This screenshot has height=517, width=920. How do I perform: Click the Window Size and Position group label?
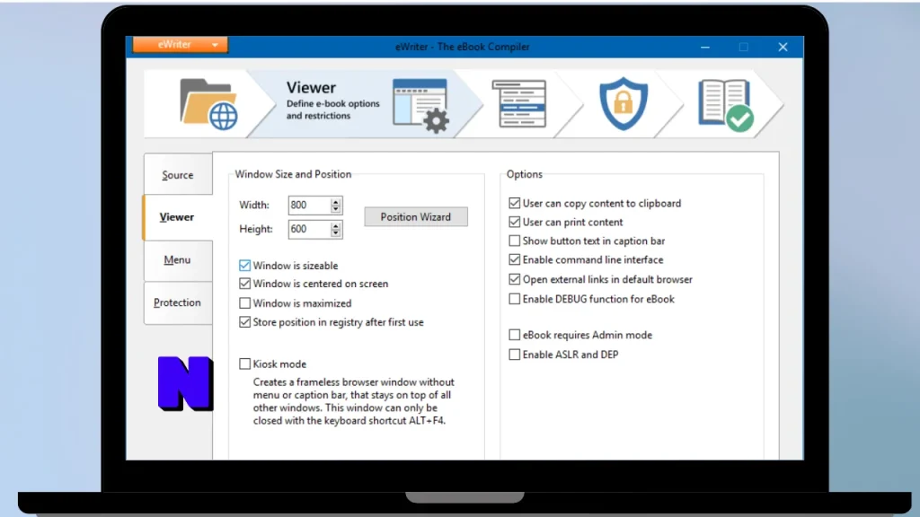[x=294, y=174]
